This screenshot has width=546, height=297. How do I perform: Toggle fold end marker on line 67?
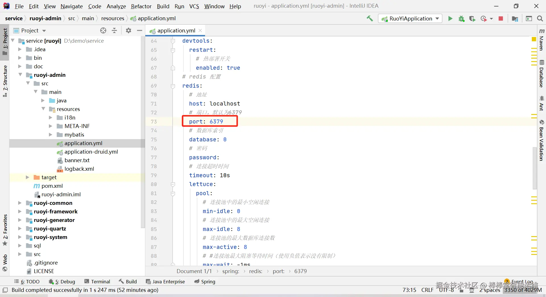(x=173, y=68)
